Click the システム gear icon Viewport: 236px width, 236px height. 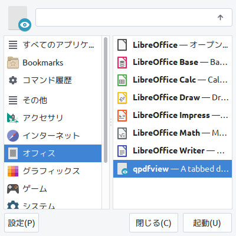pos(13,205)
